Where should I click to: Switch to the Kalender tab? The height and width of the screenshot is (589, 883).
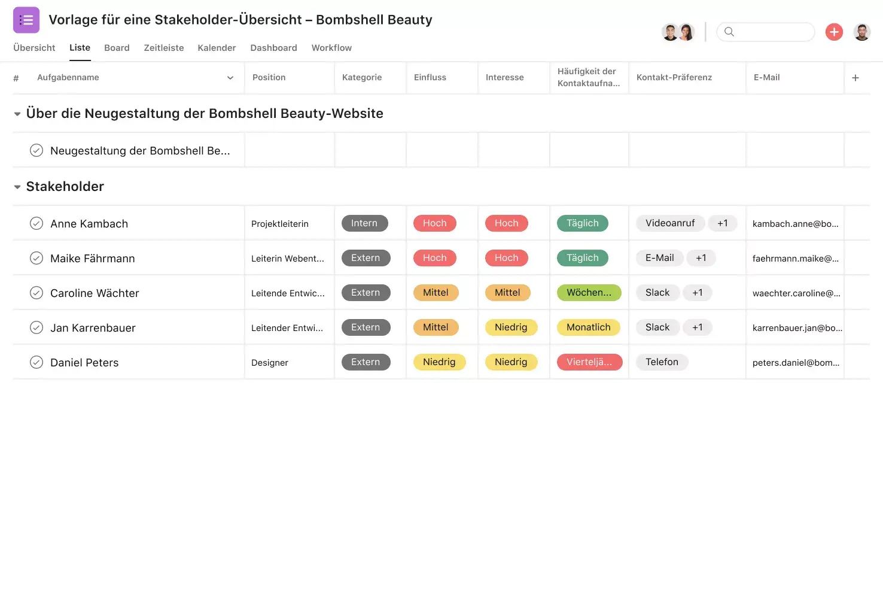click(217, 48)
